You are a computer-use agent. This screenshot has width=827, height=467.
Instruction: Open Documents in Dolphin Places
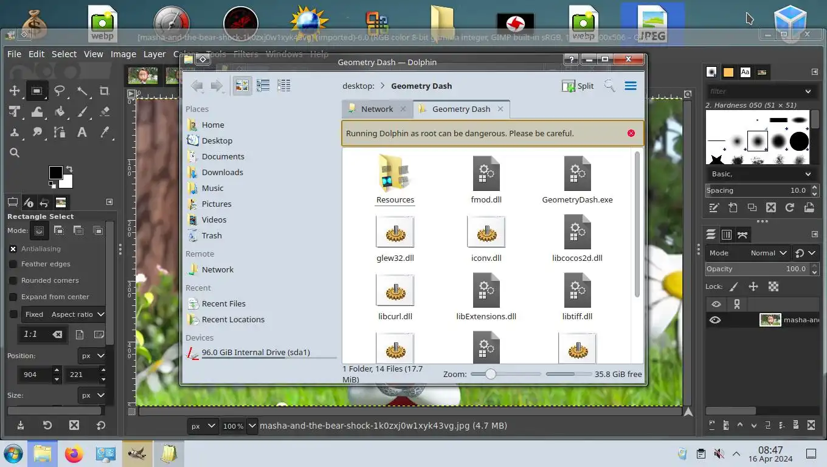(x=223, y=156)
